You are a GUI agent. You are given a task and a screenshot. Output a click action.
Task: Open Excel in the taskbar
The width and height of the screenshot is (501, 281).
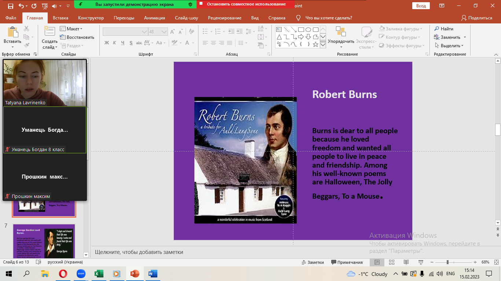99,274
